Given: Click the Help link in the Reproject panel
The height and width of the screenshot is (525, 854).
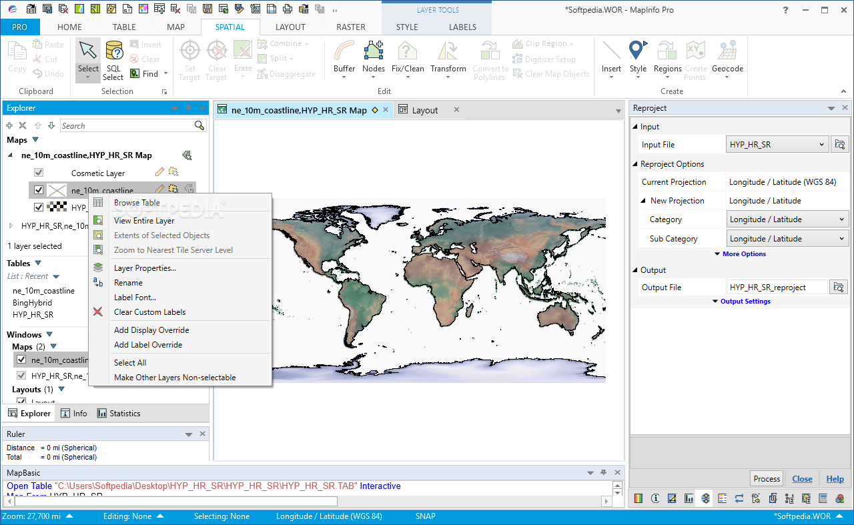Looking at the screenshot, I should pyautogui.click(x=835, y=478).
